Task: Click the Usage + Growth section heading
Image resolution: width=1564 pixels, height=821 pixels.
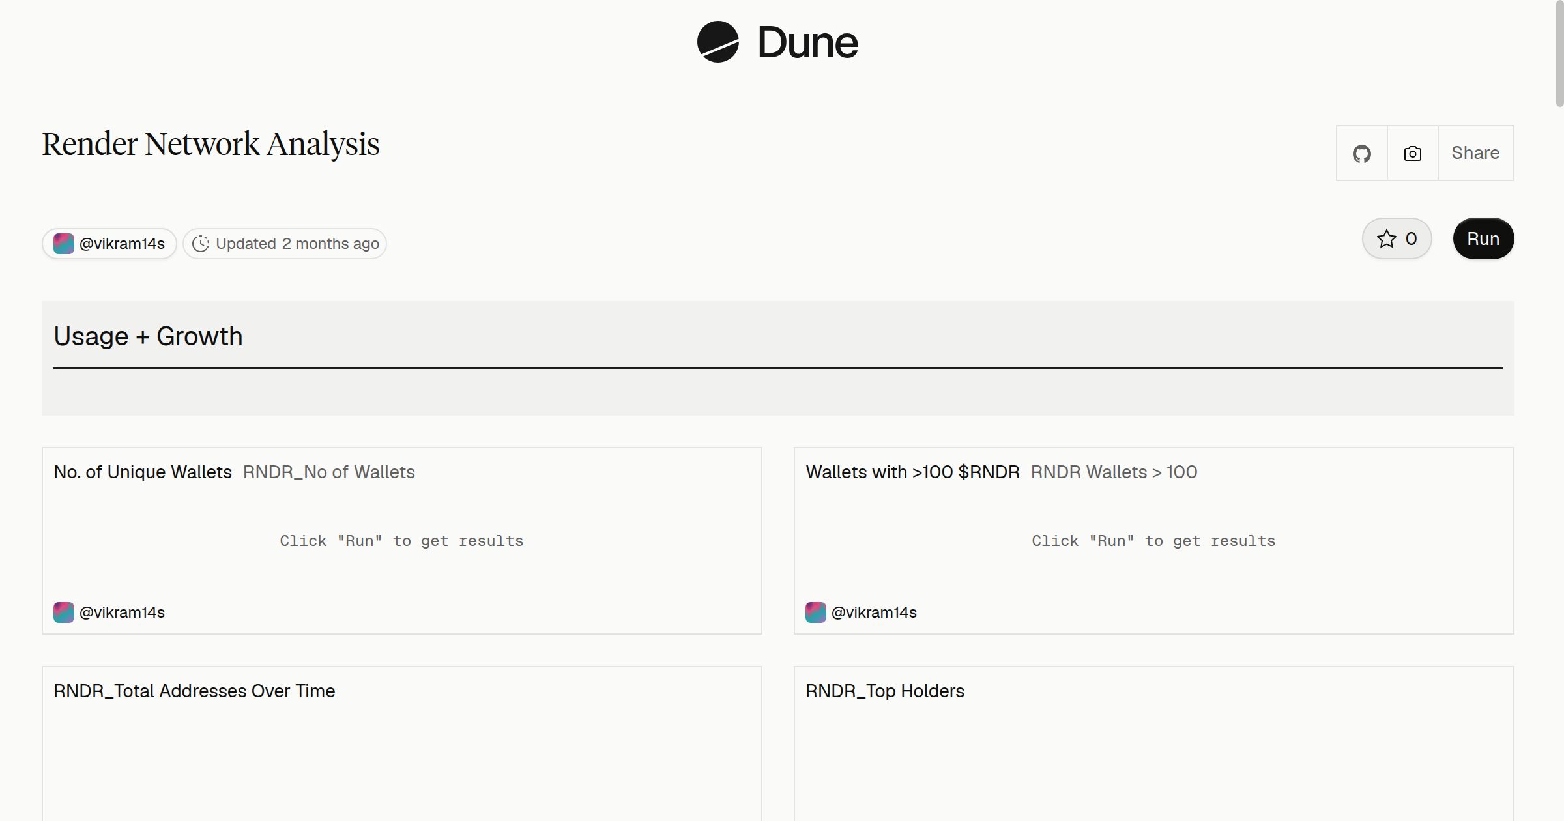Action: (148, 336)
